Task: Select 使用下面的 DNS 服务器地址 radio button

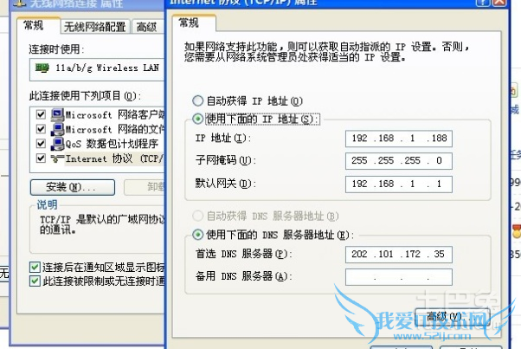Action: (x=197, y=235)
